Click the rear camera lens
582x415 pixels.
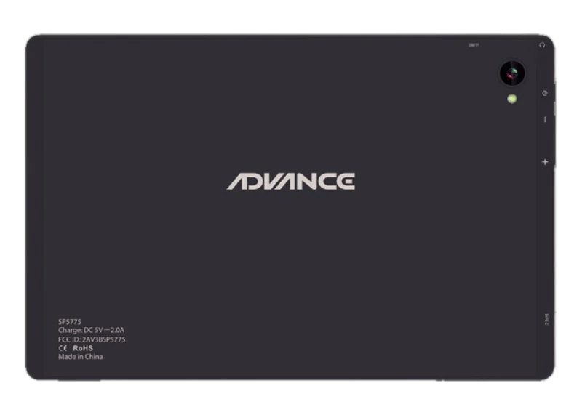512,73
